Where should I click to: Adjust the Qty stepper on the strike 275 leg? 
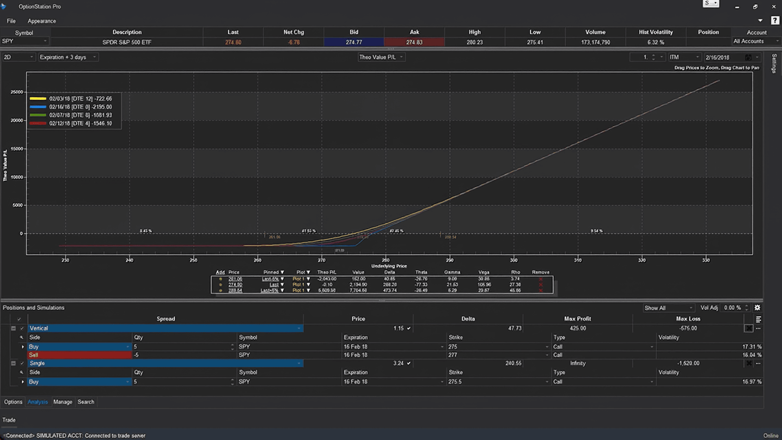[233, 347]
